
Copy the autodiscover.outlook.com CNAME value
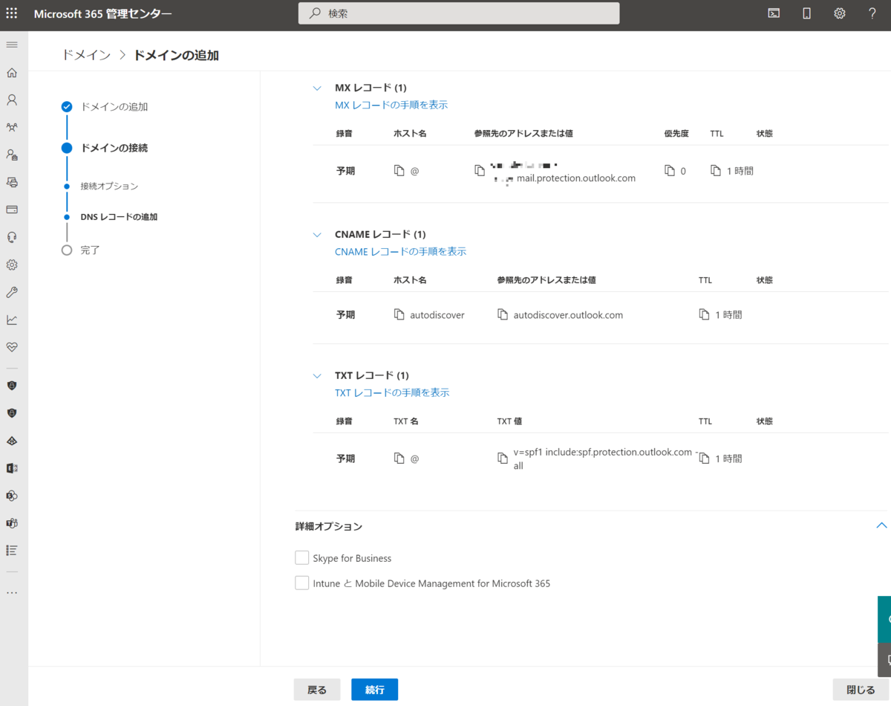click(503, 315)
